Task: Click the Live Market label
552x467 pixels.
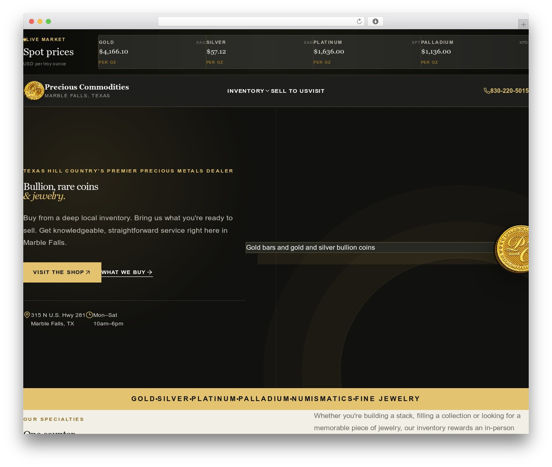Action: (46, 39)
